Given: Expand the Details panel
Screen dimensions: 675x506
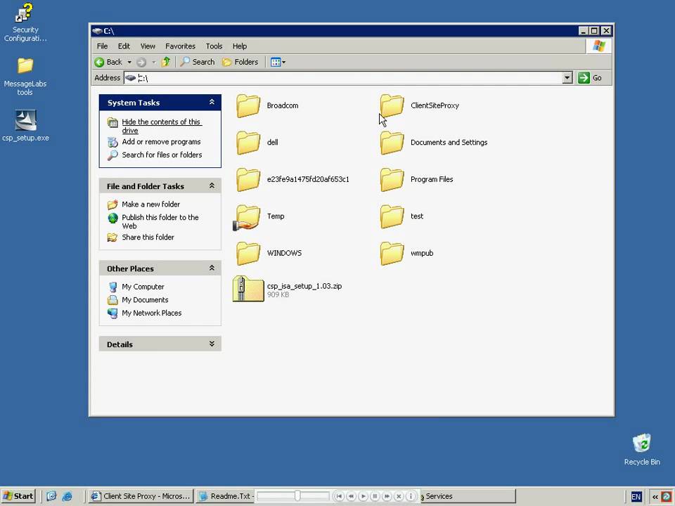Looking at the screenshot, I should pyautogui.click(x=212, y=344).
